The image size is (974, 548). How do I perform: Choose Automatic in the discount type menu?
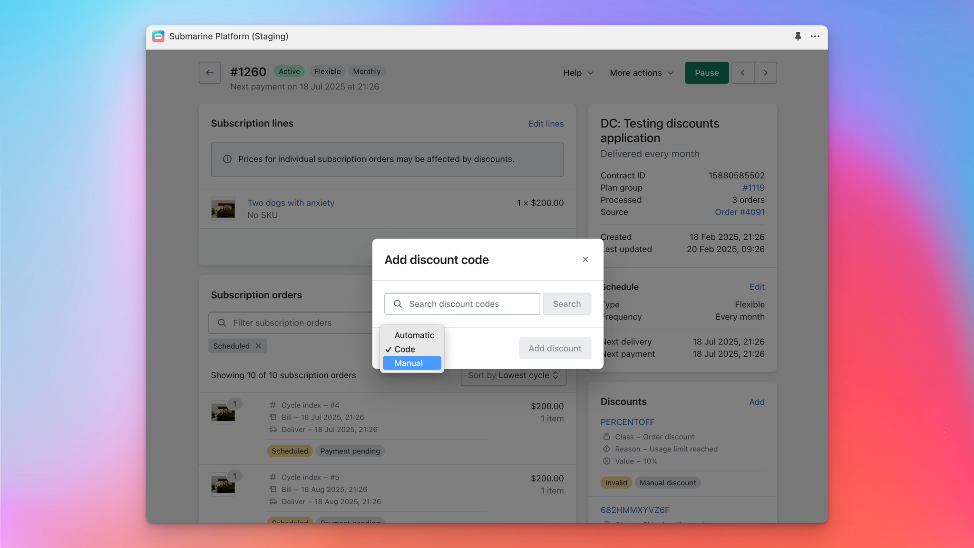point(414,335)
